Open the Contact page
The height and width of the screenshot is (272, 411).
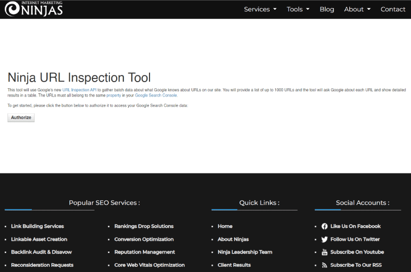click(393, 9)
